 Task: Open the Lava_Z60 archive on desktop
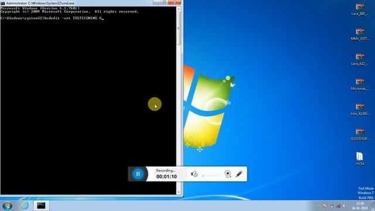(x=360, y=9)
